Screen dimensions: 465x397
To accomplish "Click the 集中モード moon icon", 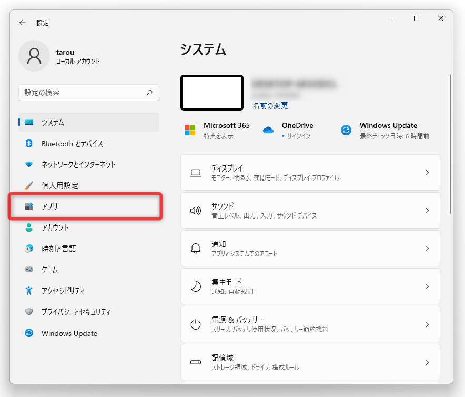I will pos(196,286).
